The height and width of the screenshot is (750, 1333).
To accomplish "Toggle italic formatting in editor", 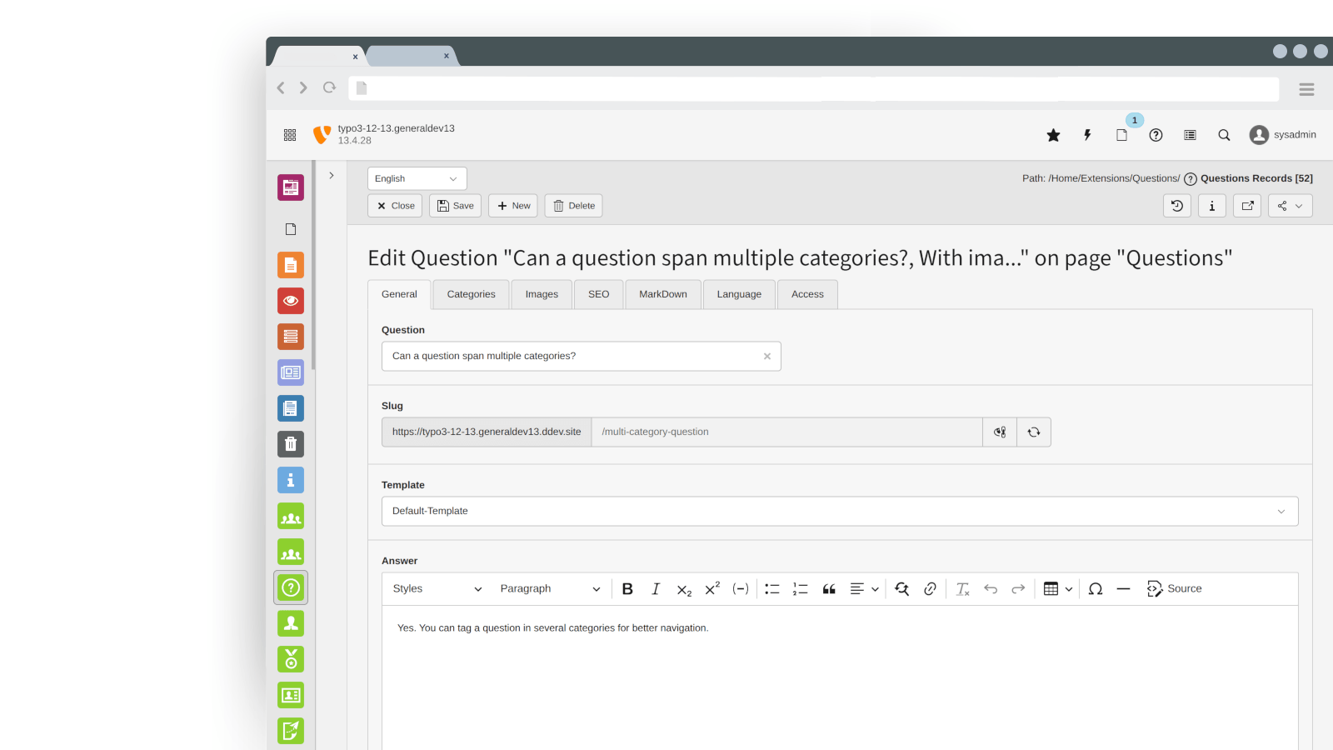I will click(656, 589).
